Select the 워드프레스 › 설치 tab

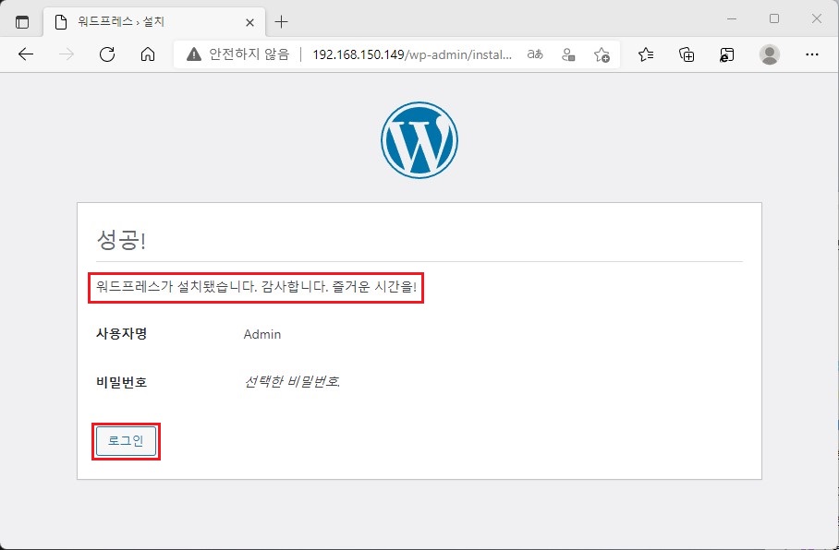(x=154, y=22)
